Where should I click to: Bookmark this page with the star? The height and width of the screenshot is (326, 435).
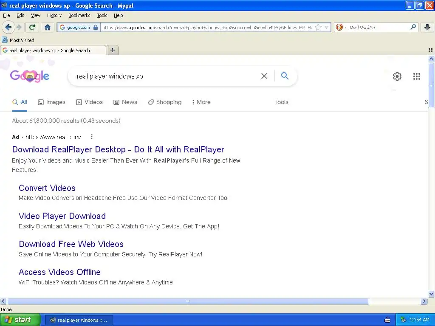tap(318, 27)
